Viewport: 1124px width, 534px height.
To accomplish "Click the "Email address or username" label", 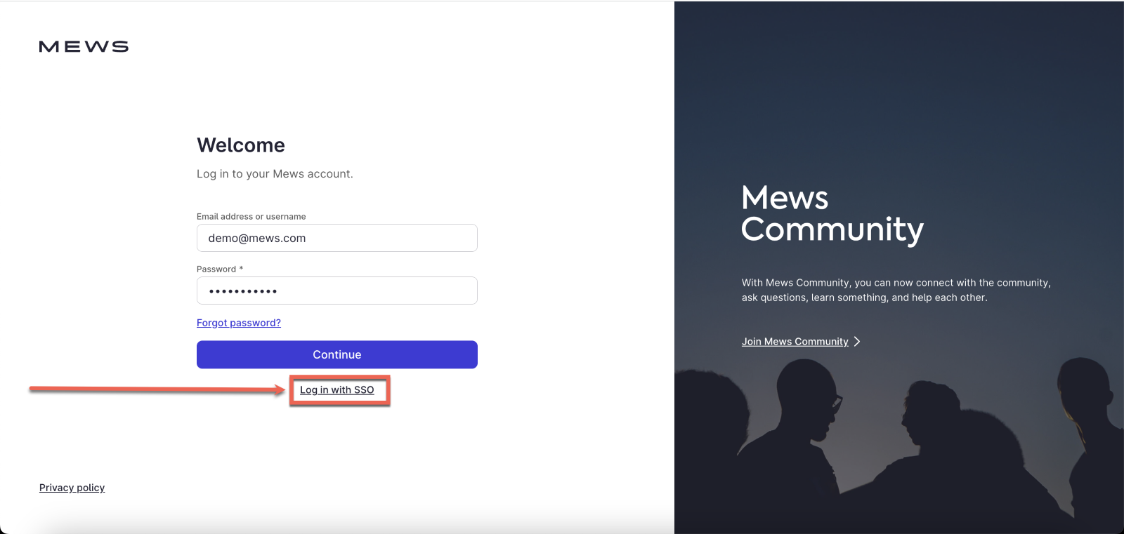I will pyautogui.click(x=251, y=217).
